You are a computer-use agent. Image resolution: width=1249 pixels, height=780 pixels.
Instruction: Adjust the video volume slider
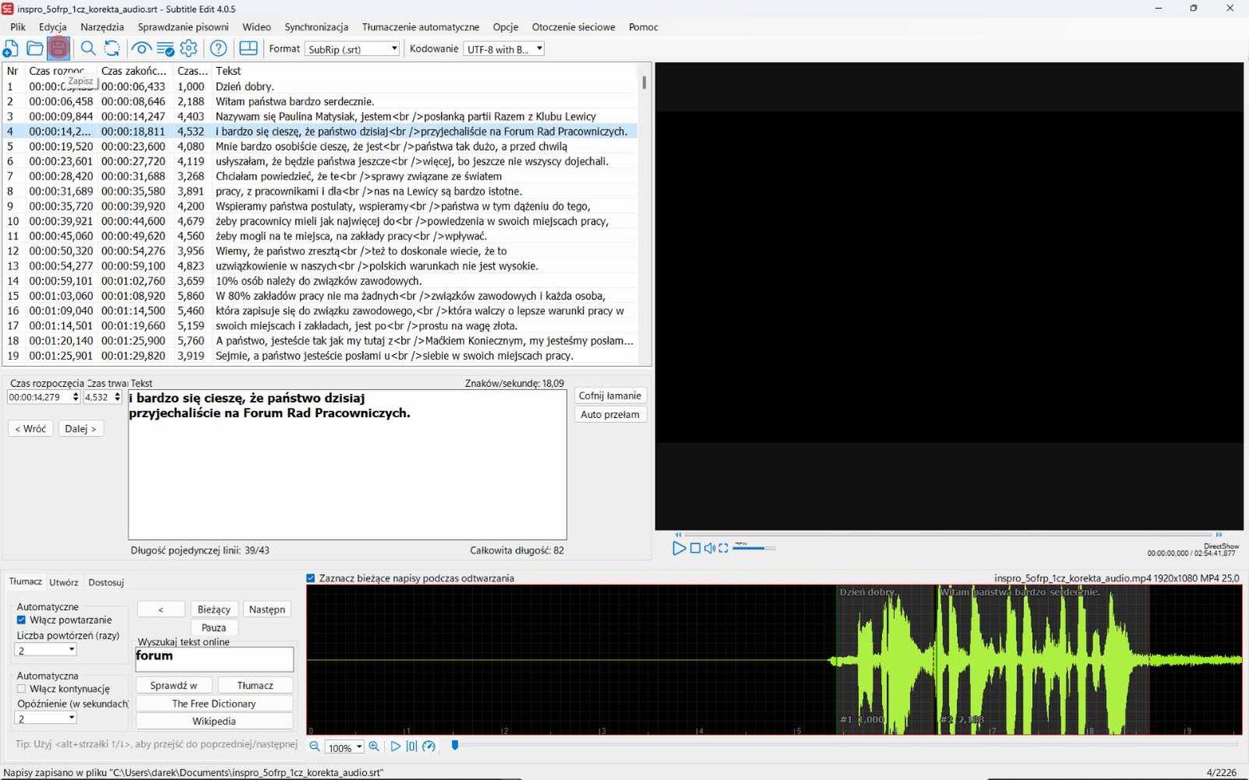click(754, 548)
